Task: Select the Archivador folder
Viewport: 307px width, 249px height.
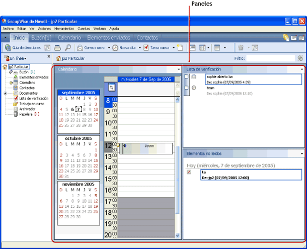Action: [27, 109]
